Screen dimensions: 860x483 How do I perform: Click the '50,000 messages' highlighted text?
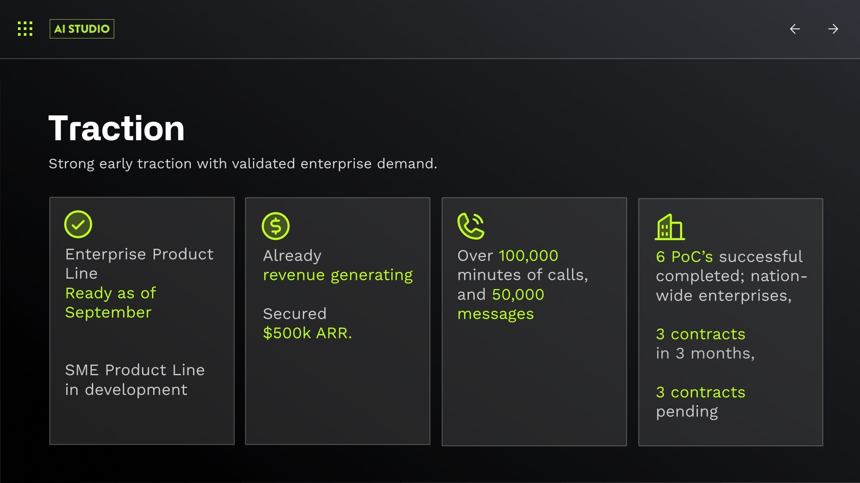click(500, 304)
